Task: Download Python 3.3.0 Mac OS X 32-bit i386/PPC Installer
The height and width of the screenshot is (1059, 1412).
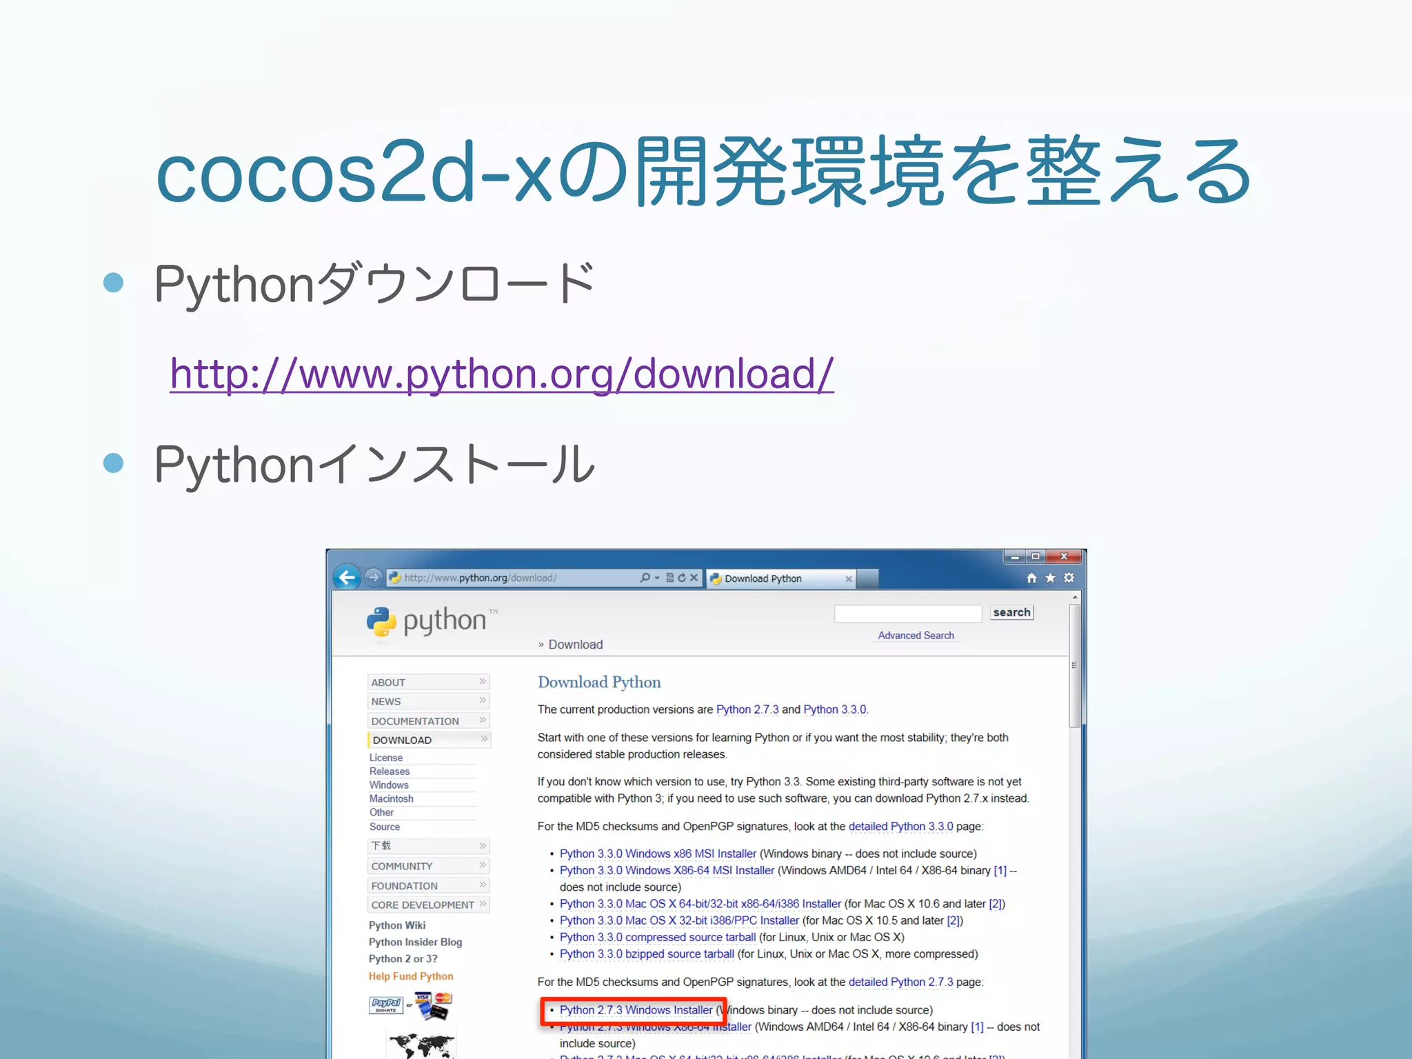Action: pyautogui.click(x=679, y=920)
